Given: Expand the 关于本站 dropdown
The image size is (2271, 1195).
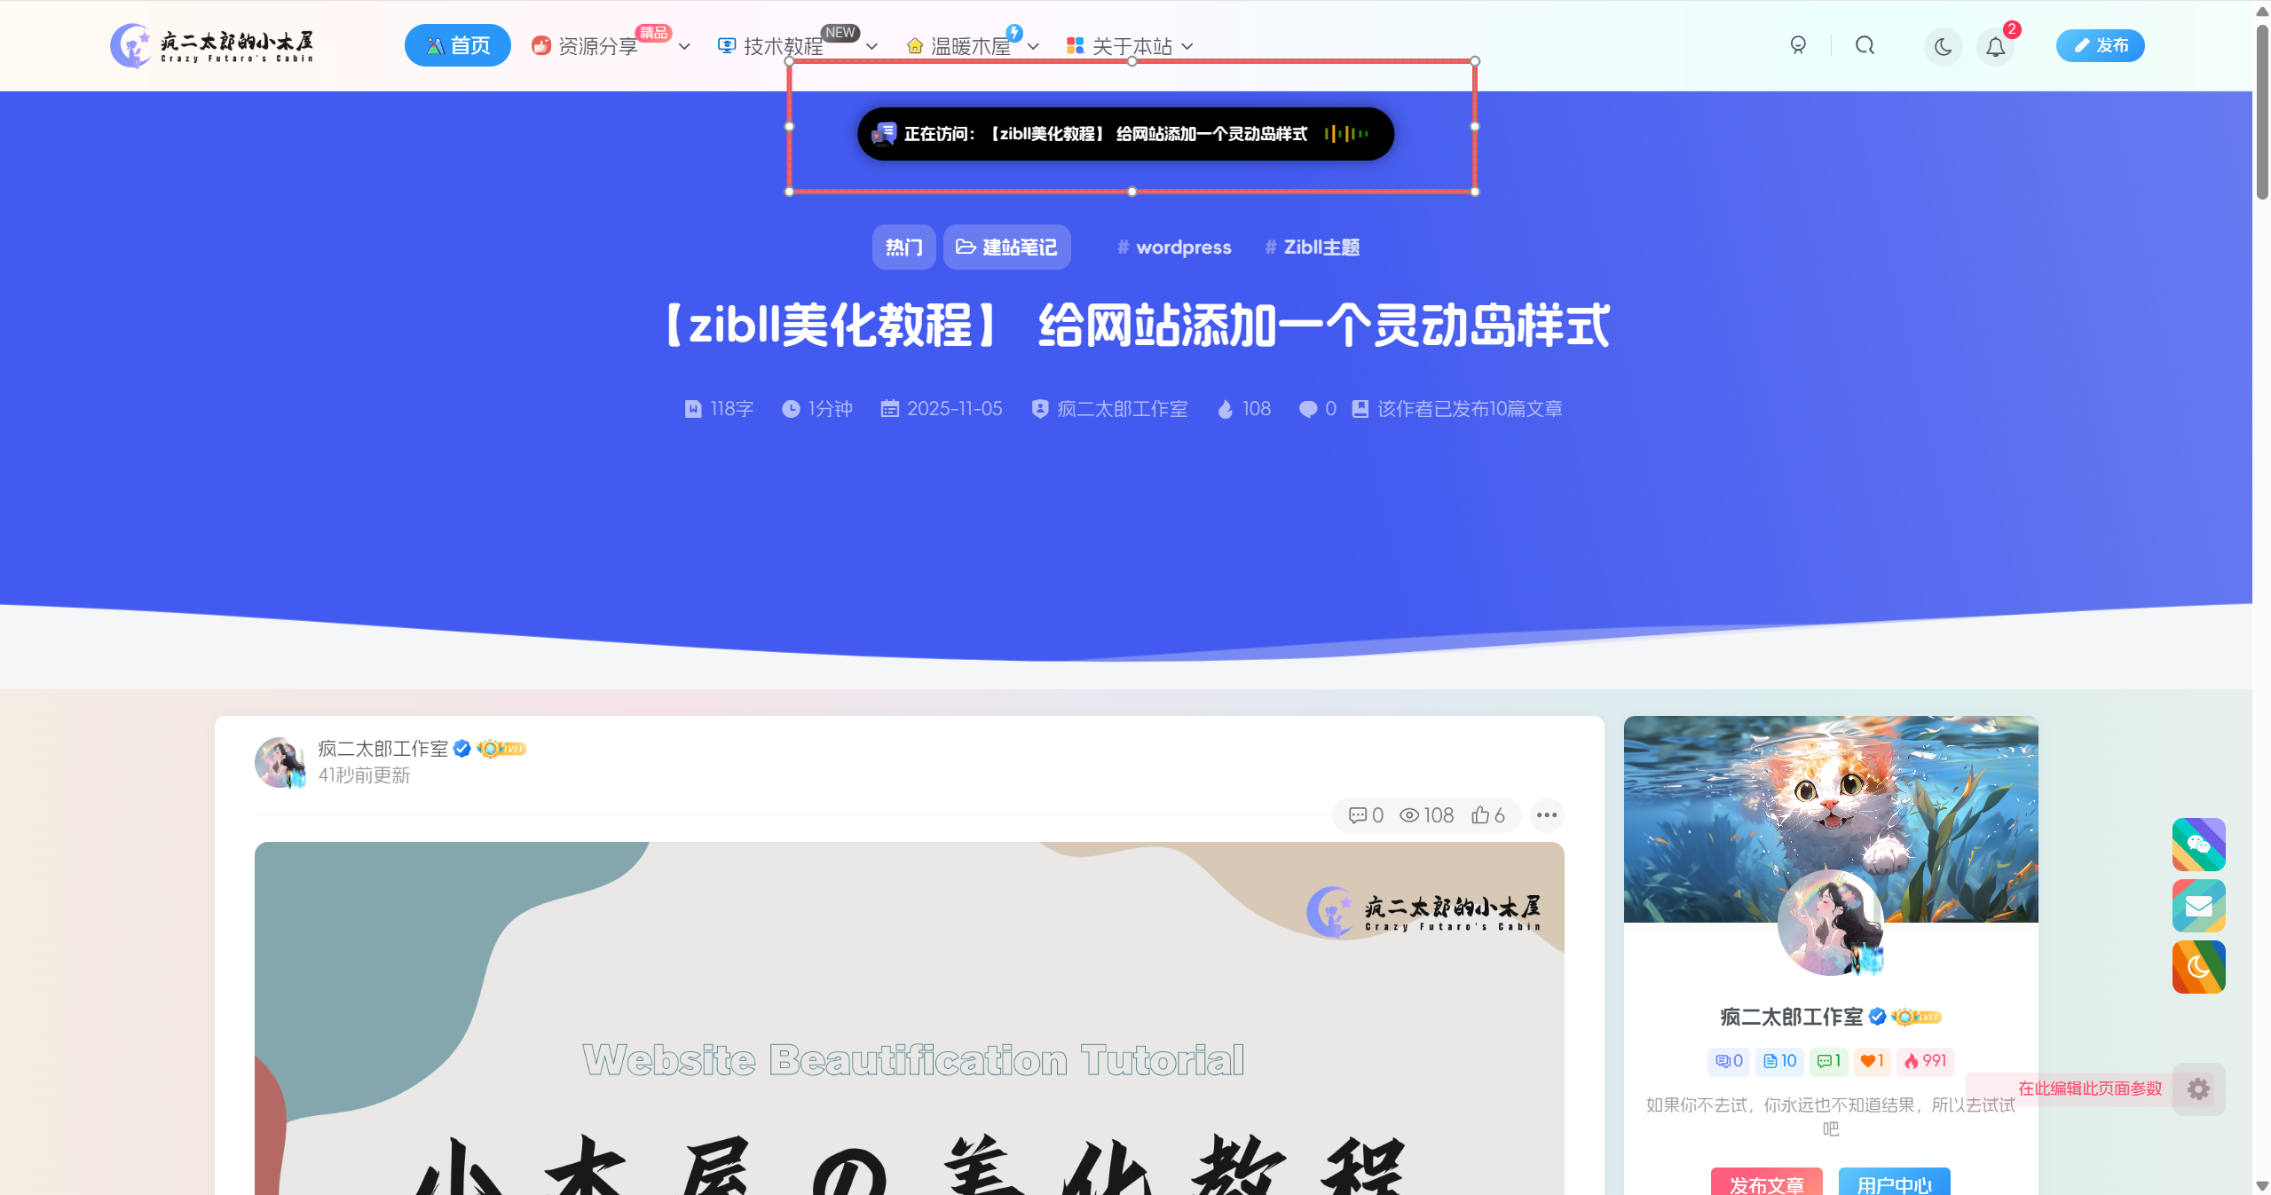Looking at the screenshot, I should [1189, 46].
